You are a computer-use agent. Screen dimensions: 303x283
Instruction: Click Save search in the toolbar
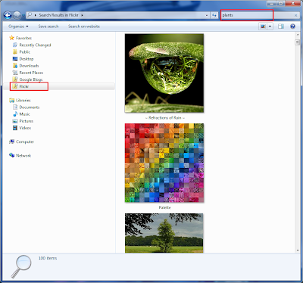48,26
